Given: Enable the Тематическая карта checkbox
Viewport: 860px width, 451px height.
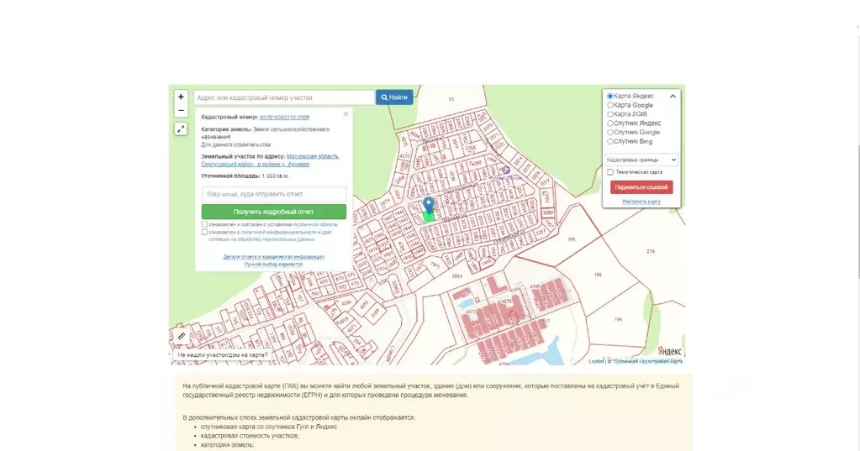Looking at the screenshot, I should (x=609, y=172).
